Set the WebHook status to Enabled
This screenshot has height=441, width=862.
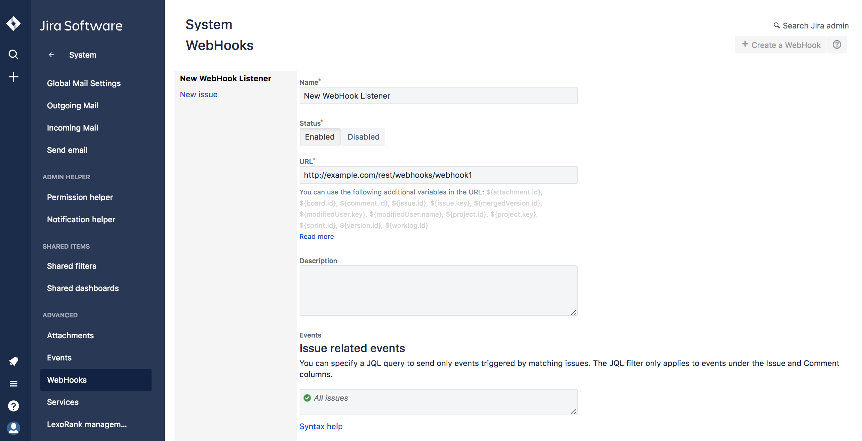[319, 136]
